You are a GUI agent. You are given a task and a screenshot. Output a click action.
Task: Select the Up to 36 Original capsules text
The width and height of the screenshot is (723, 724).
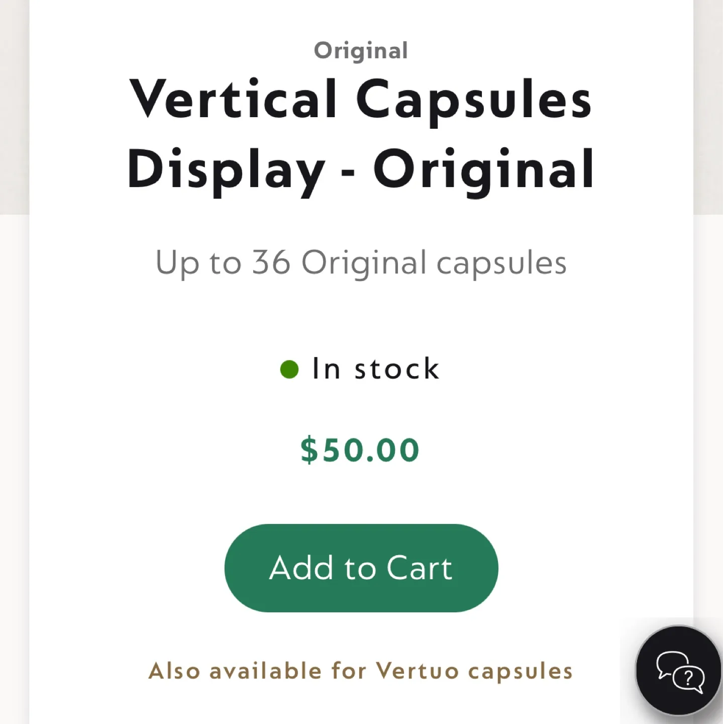tap(360, 262)
